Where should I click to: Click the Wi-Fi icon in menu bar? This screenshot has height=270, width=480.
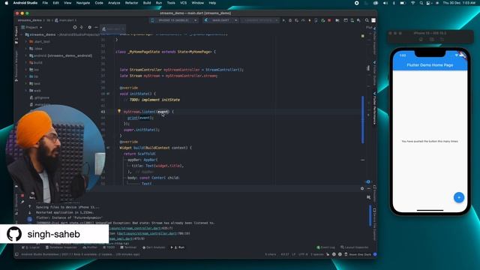click(x=412, y=3)
